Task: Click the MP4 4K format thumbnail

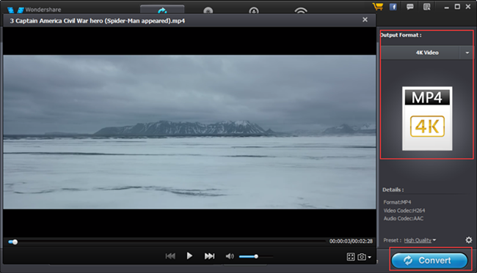Action: coord(427,119)
